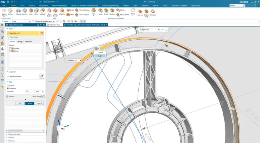Open Radial Dimension dialog help
The height and width of the screenshot is (143, 260).
click(41, 25)
